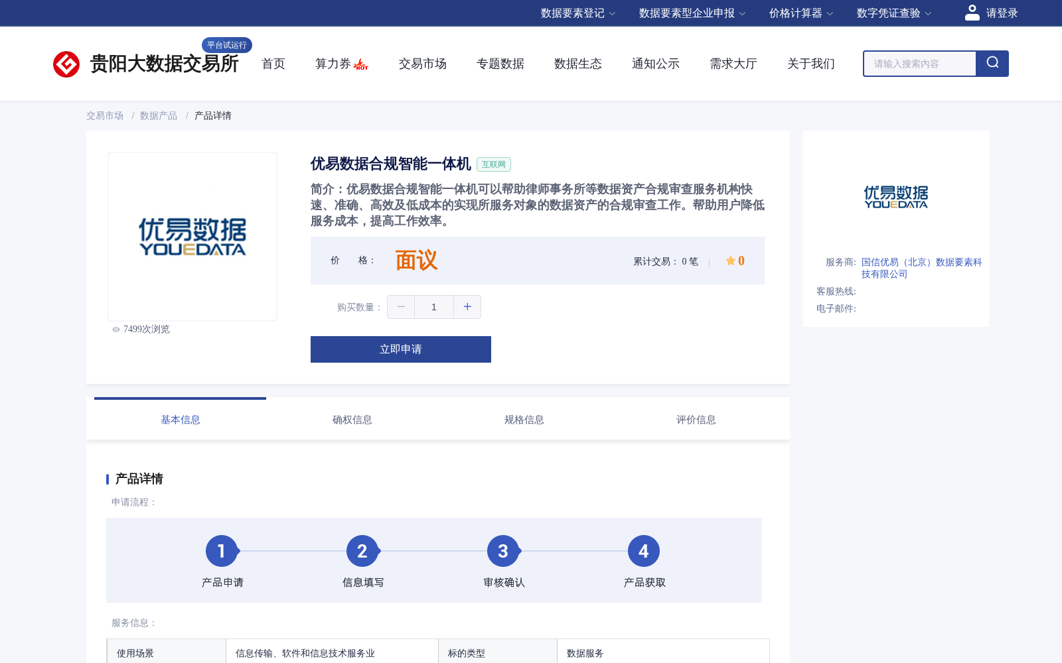Image resolution: width=1062 pixels, height=663 pixels.
Task: Click the 立即申请 button
Action: pyautogui.click(x=401, y=349)
